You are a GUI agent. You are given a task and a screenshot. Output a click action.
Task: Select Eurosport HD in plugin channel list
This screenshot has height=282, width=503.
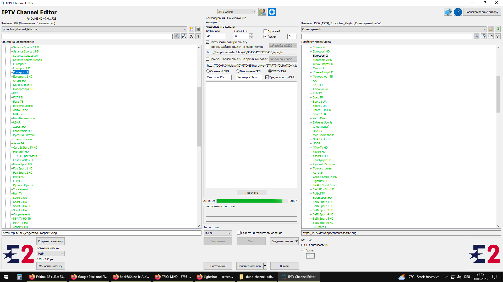[x=21, y=68]
